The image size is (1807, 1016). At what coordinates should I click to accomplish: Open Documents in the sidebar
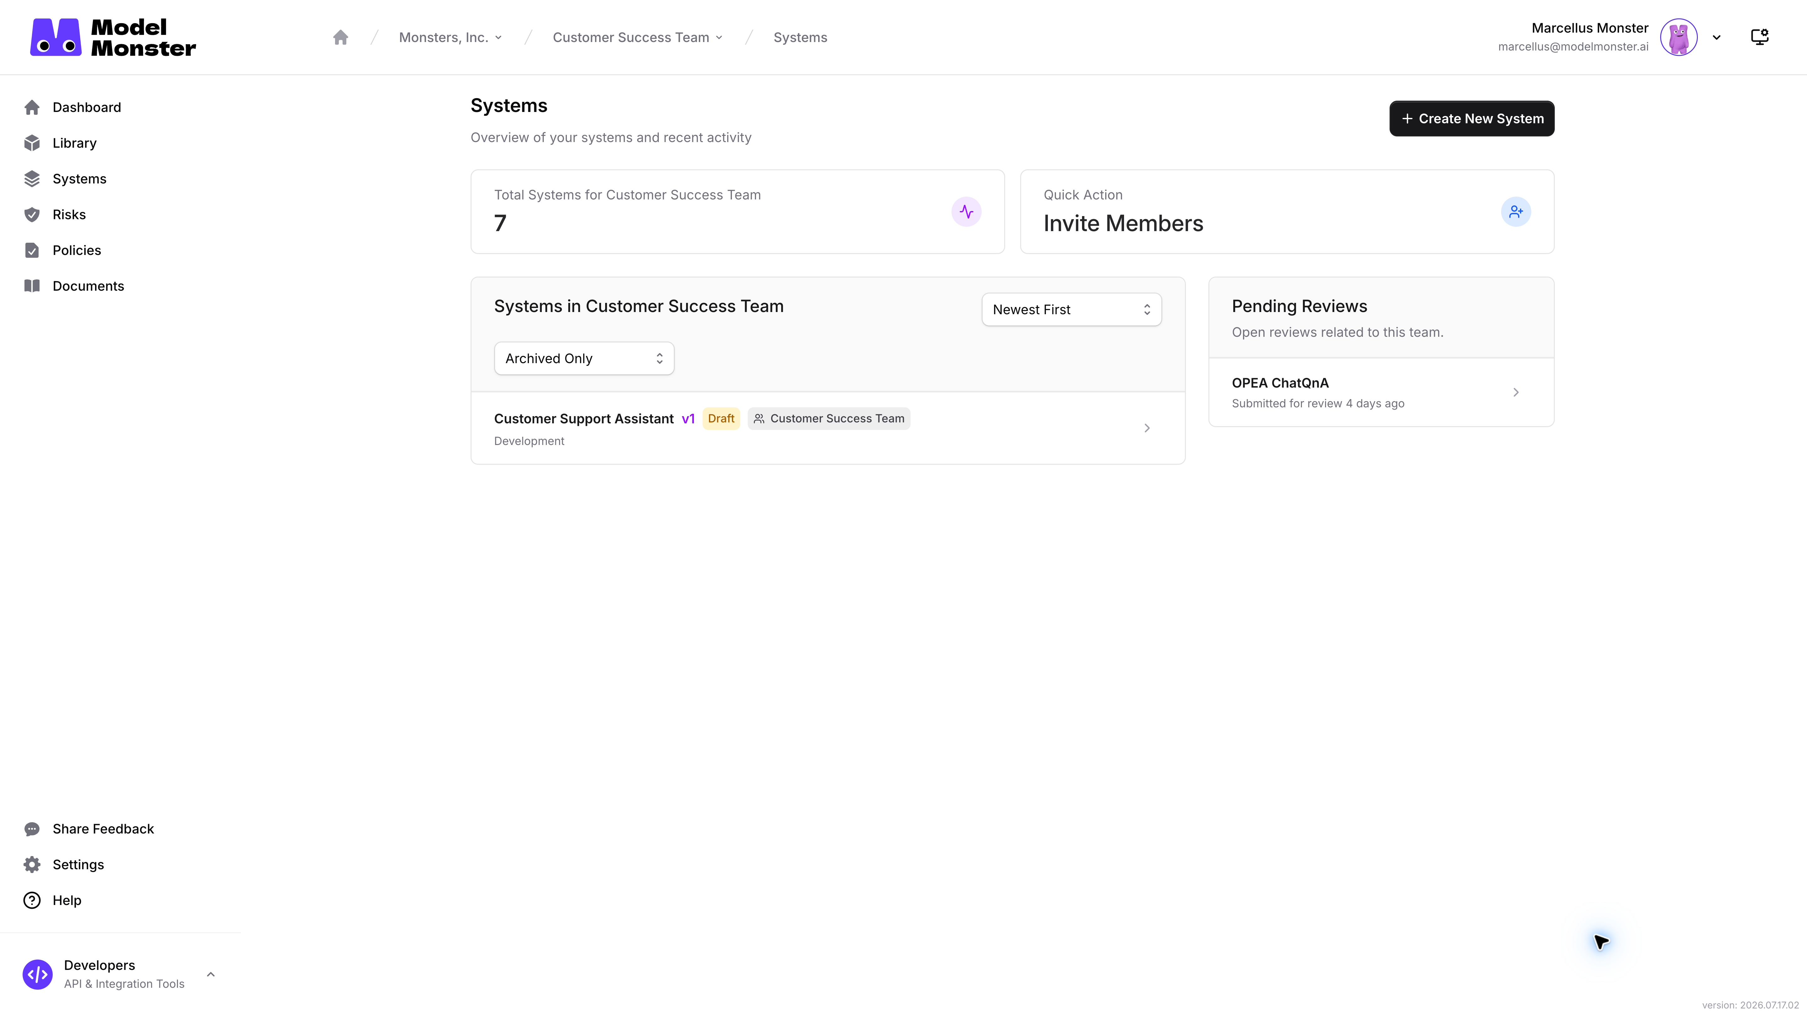coord(88,286)
